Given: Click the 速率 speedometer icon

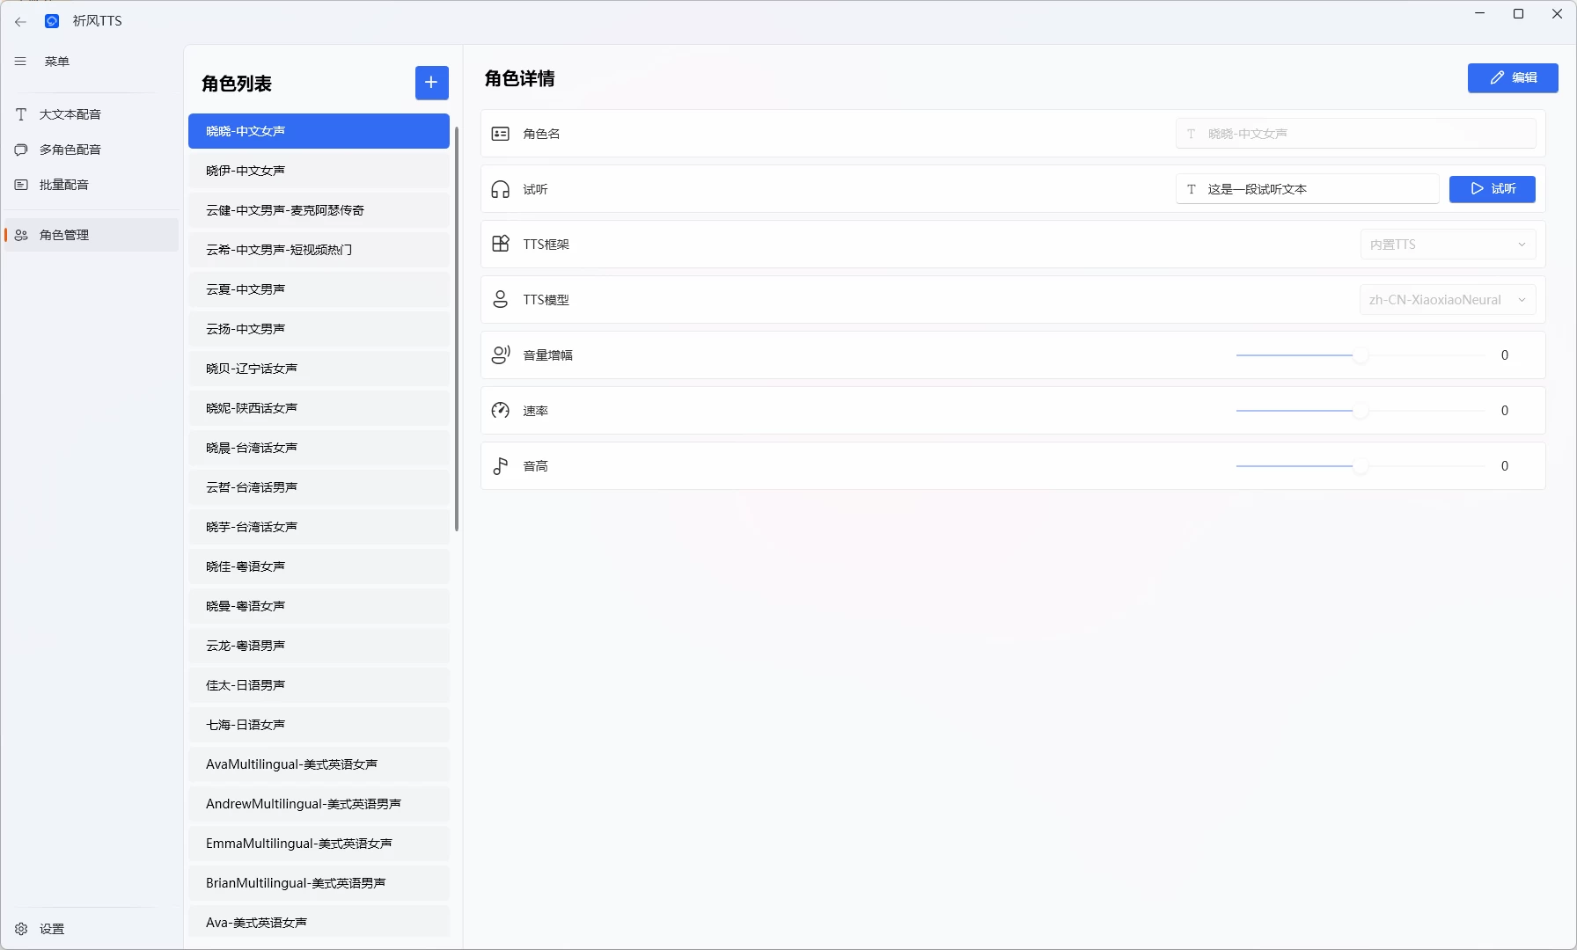Looking at the screenshot, I should click(x=501, y=410).
